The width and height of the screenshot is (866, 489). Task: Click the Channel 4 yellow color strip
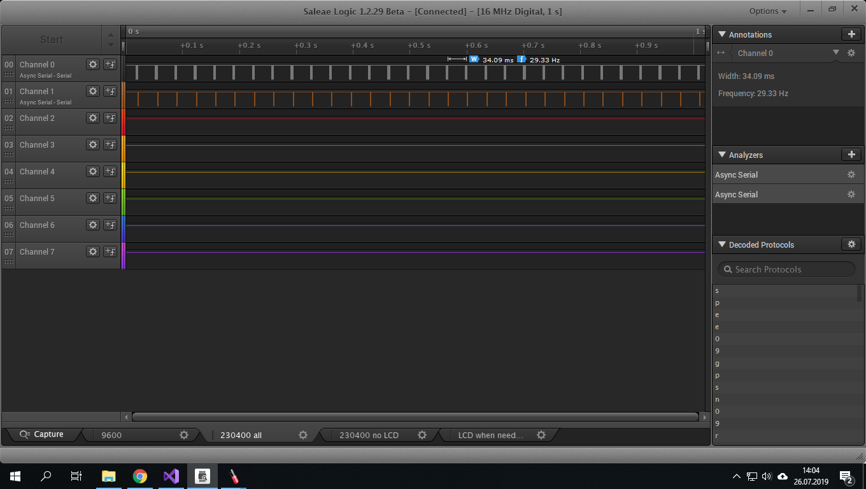(x=124, y=175)
